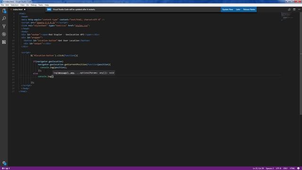Open the Search view in activity bar
The image size is (302, 170).
coord(4,18)
